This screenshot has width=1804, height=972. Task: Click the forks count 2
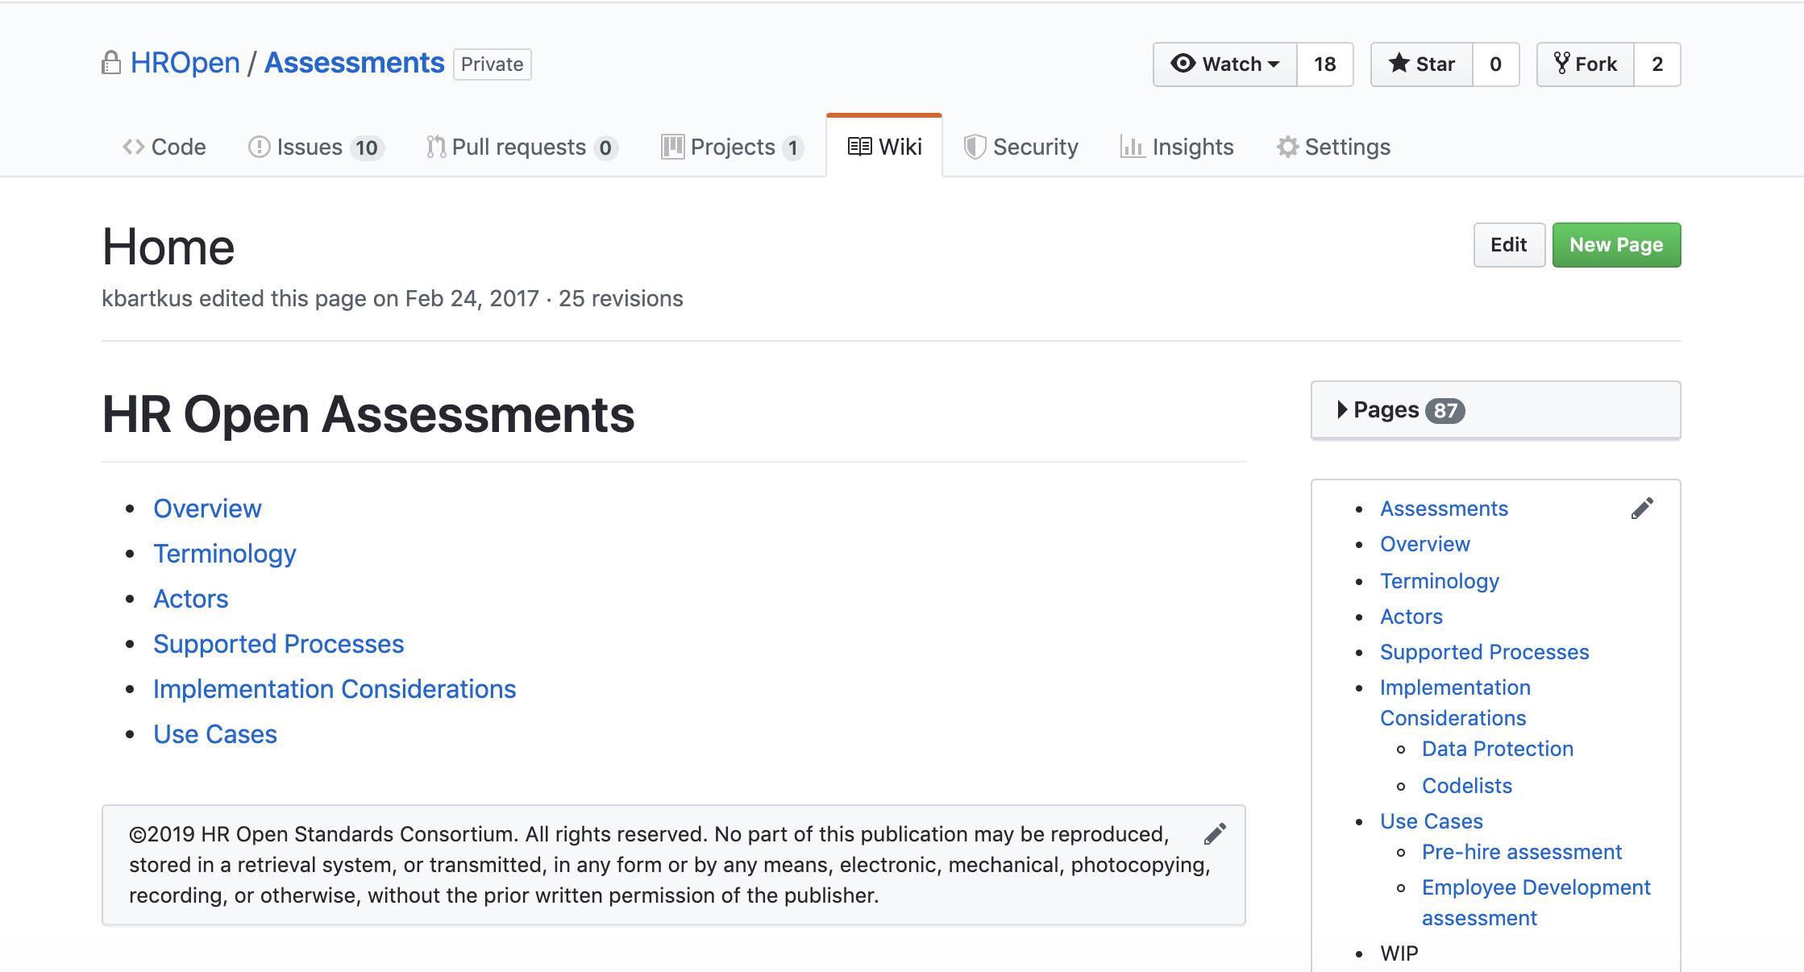(1657, 64)
